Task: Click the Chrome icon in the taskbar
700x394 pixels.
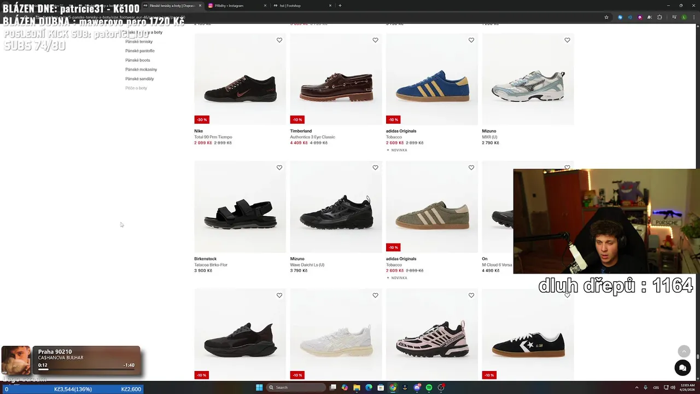Action: (x=393, y=387)
